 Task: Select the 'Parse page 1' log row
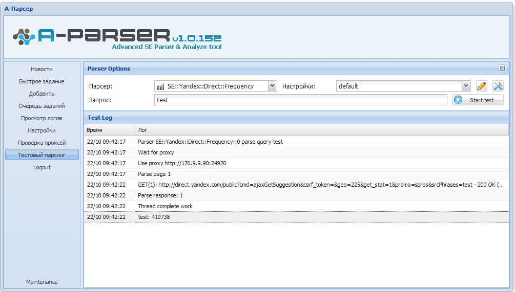[x=296, y=174]
